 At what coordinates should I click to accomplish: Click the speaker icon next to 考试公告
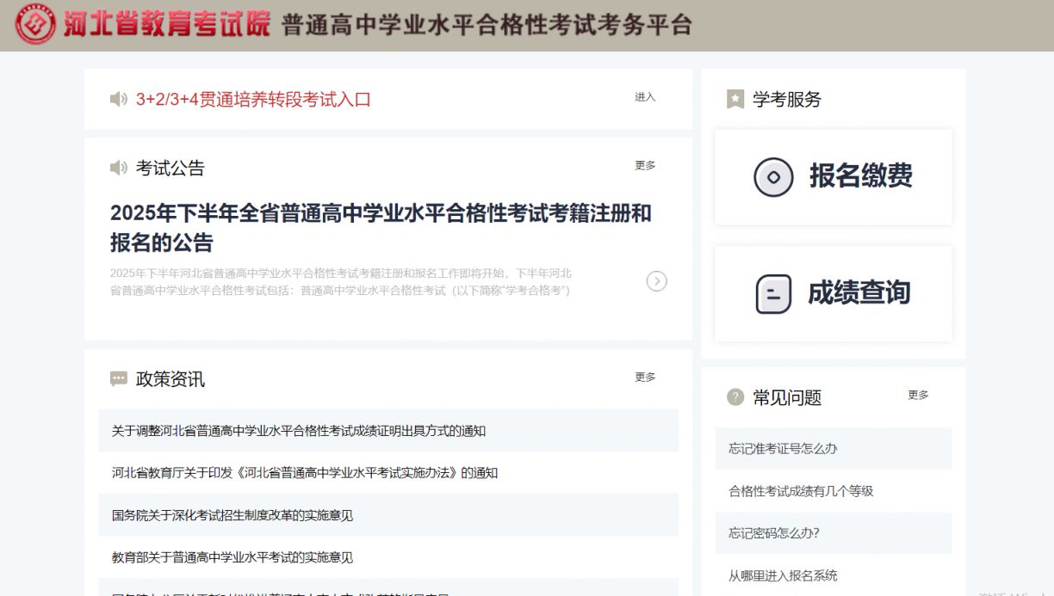(x=118, y=168)
